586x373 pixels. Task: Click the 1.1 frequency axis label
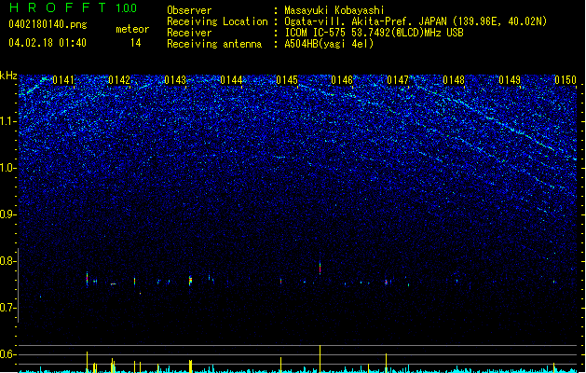8,121
